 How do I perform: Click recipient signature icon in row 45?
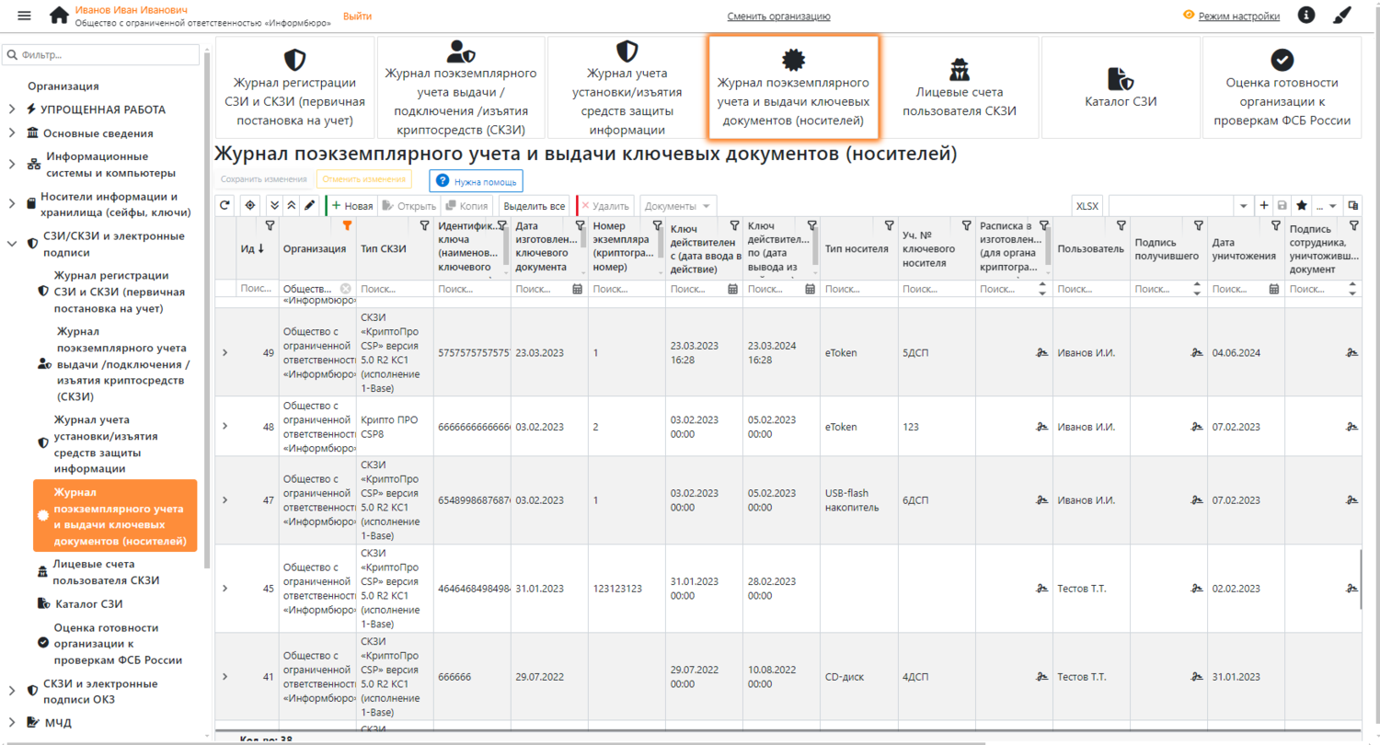coord(1197,589)
